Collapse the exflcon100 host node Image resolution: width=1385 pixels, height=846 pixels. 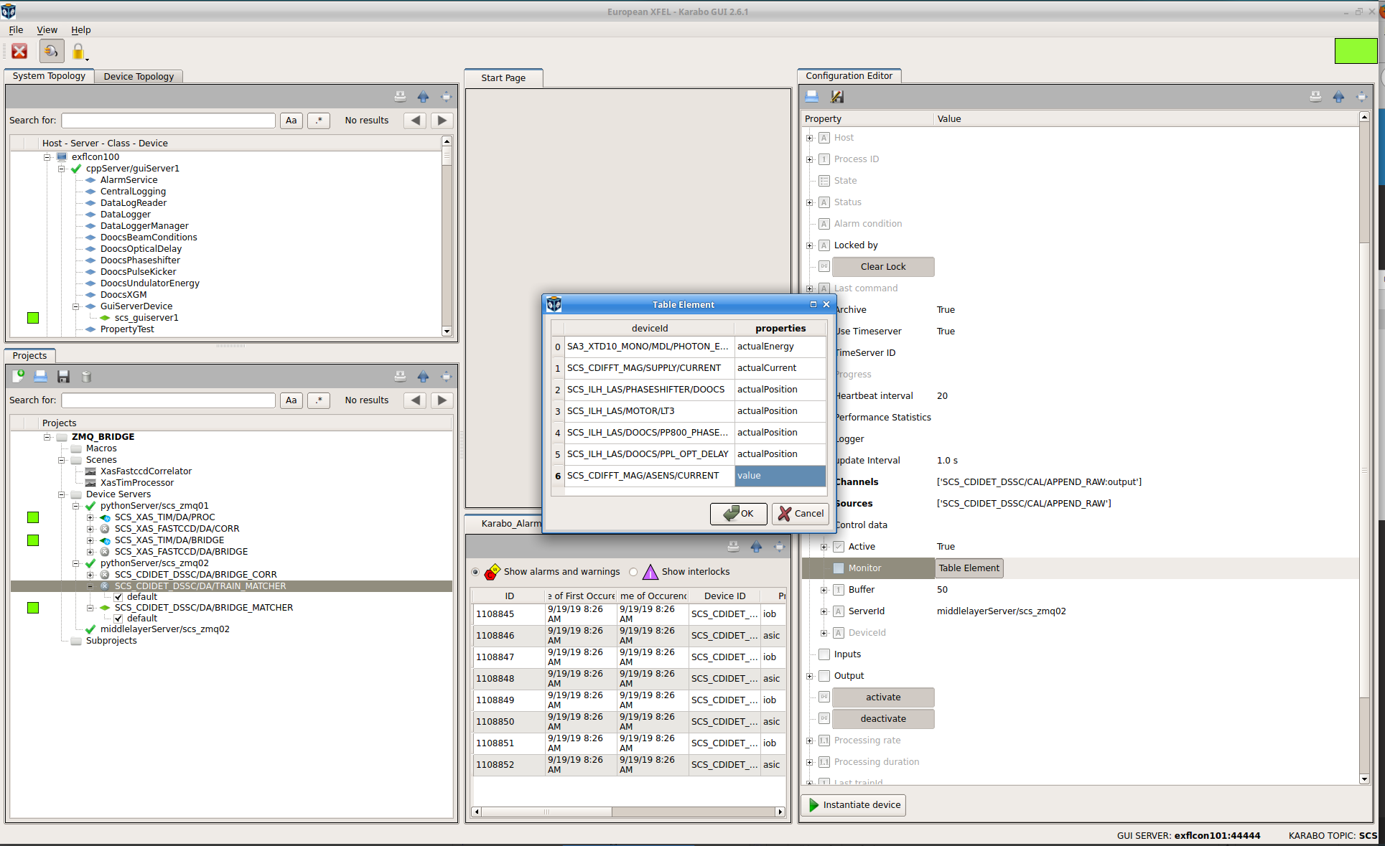(47, 157)
